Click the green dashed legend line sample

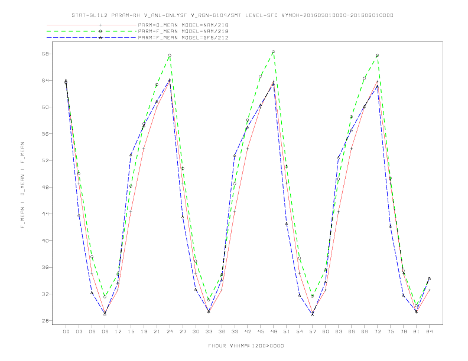pyautogui.click(x=92, y=31)
